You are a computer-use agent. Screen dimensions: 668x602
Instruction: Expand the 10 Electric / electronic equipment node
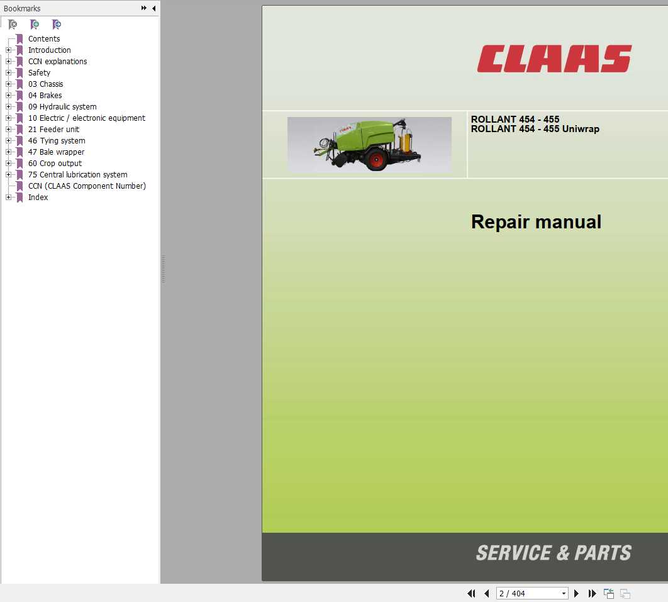(8, 118)
